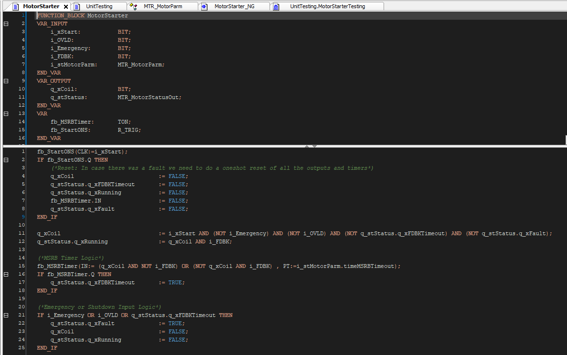Click the Emergency or Shutdown Input Logic comment
567x355 pixels.
coord(100,307)
